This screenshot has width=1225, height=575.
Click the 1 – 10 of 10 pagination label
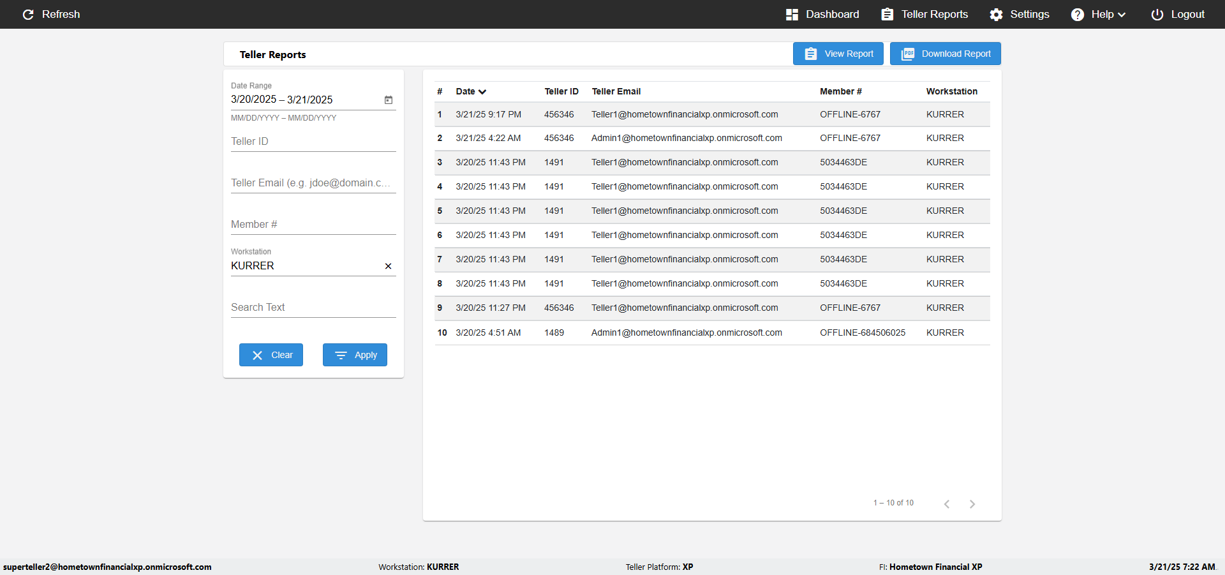pos(893,503)
